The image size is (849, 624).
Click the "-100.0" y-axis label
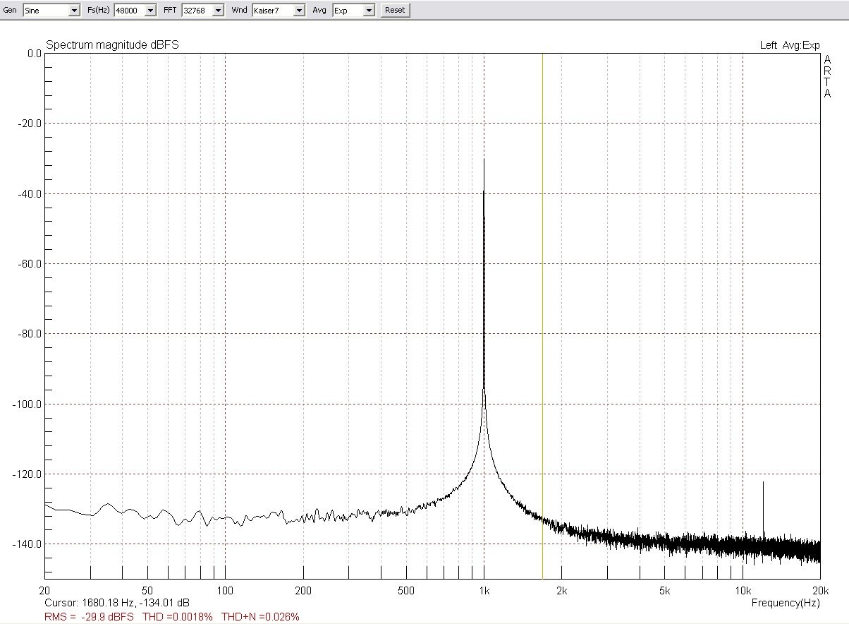click(28, 404)
